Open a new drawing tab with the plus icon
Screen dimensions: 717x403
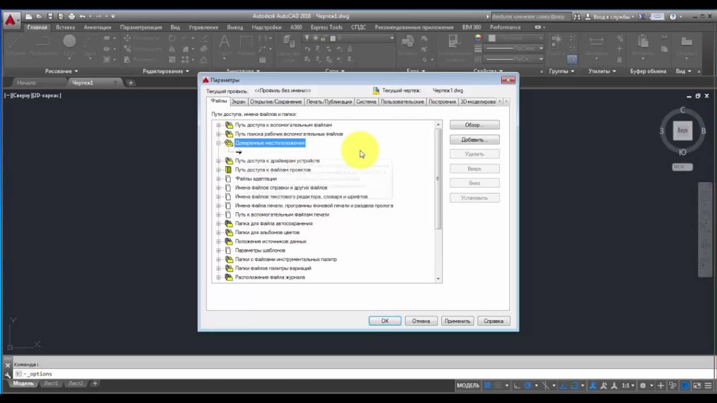(131, 83)
